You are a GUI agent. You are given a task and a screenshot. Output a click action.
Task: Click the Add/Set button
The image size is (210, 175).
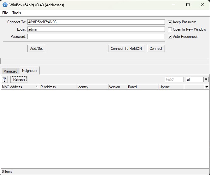(x=37, y=49)
